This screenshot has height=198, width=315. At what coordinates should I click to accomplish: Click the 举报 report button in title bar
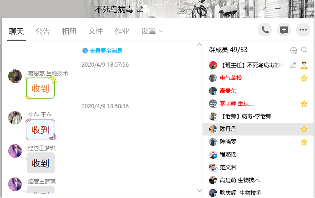(248, 9)
